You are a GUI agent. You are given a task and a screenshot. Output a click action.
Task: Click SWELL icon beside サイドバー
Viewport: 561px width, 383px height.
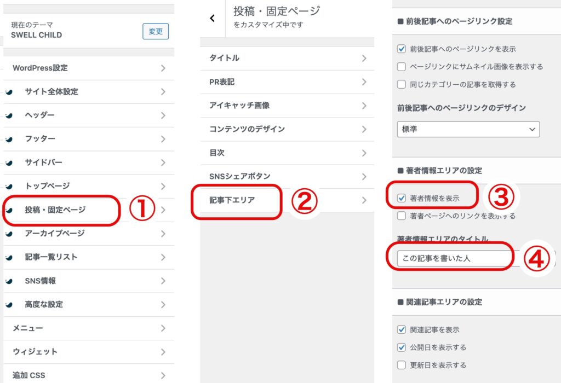[9, 163]
